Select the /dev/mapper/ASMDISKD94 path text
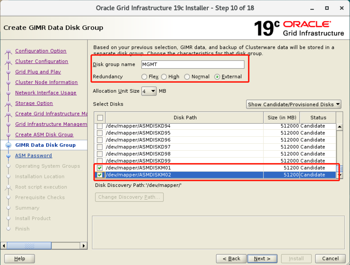Screen dimensions: 350x265 click(138, 126)
